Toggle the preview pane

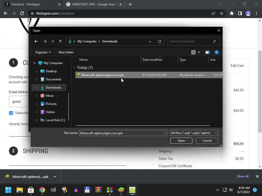tap(207, 52)
